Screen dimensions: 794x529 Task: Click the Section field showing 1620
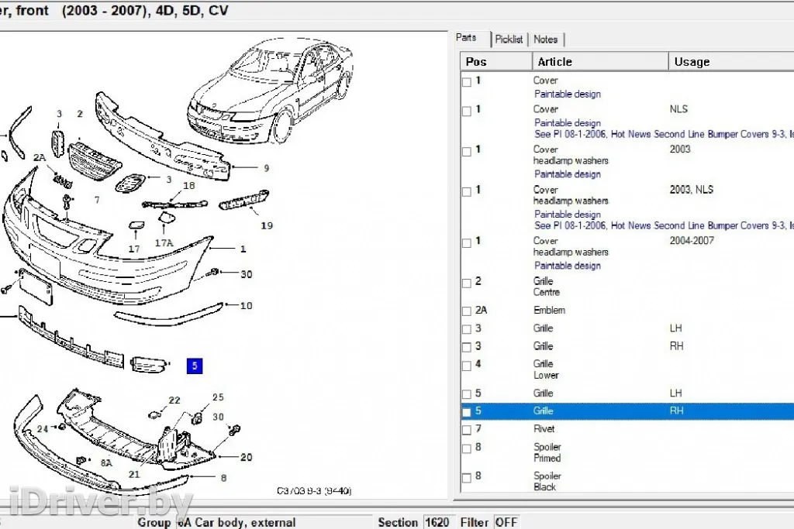pos(437,522)
